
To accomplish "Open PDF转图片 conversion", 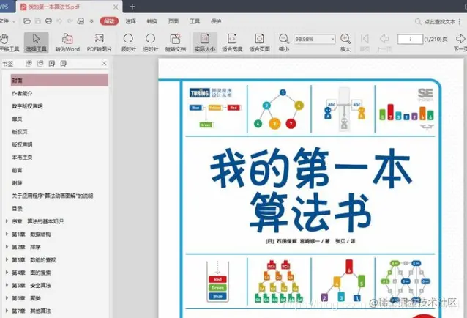I will point(99,42).
